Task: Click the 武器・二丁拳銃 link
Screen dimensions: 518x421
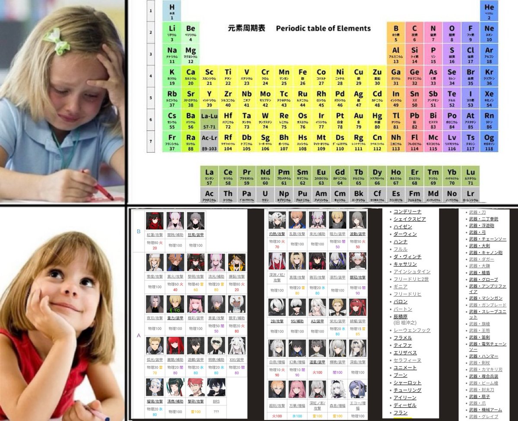Action: 483,219
